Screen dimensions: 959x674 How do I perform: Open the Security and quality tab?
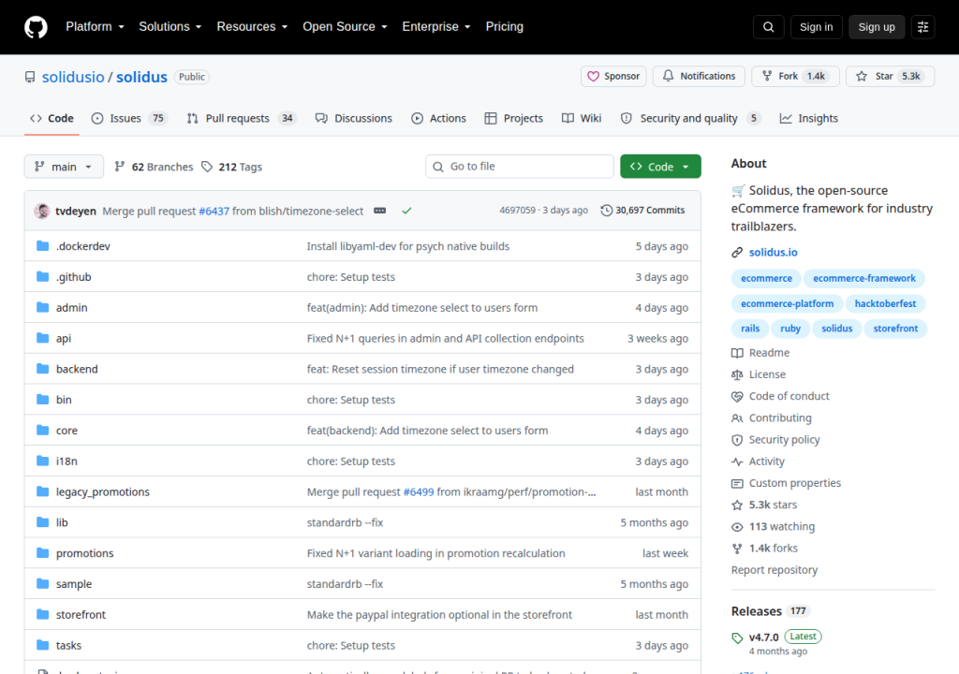690,118
